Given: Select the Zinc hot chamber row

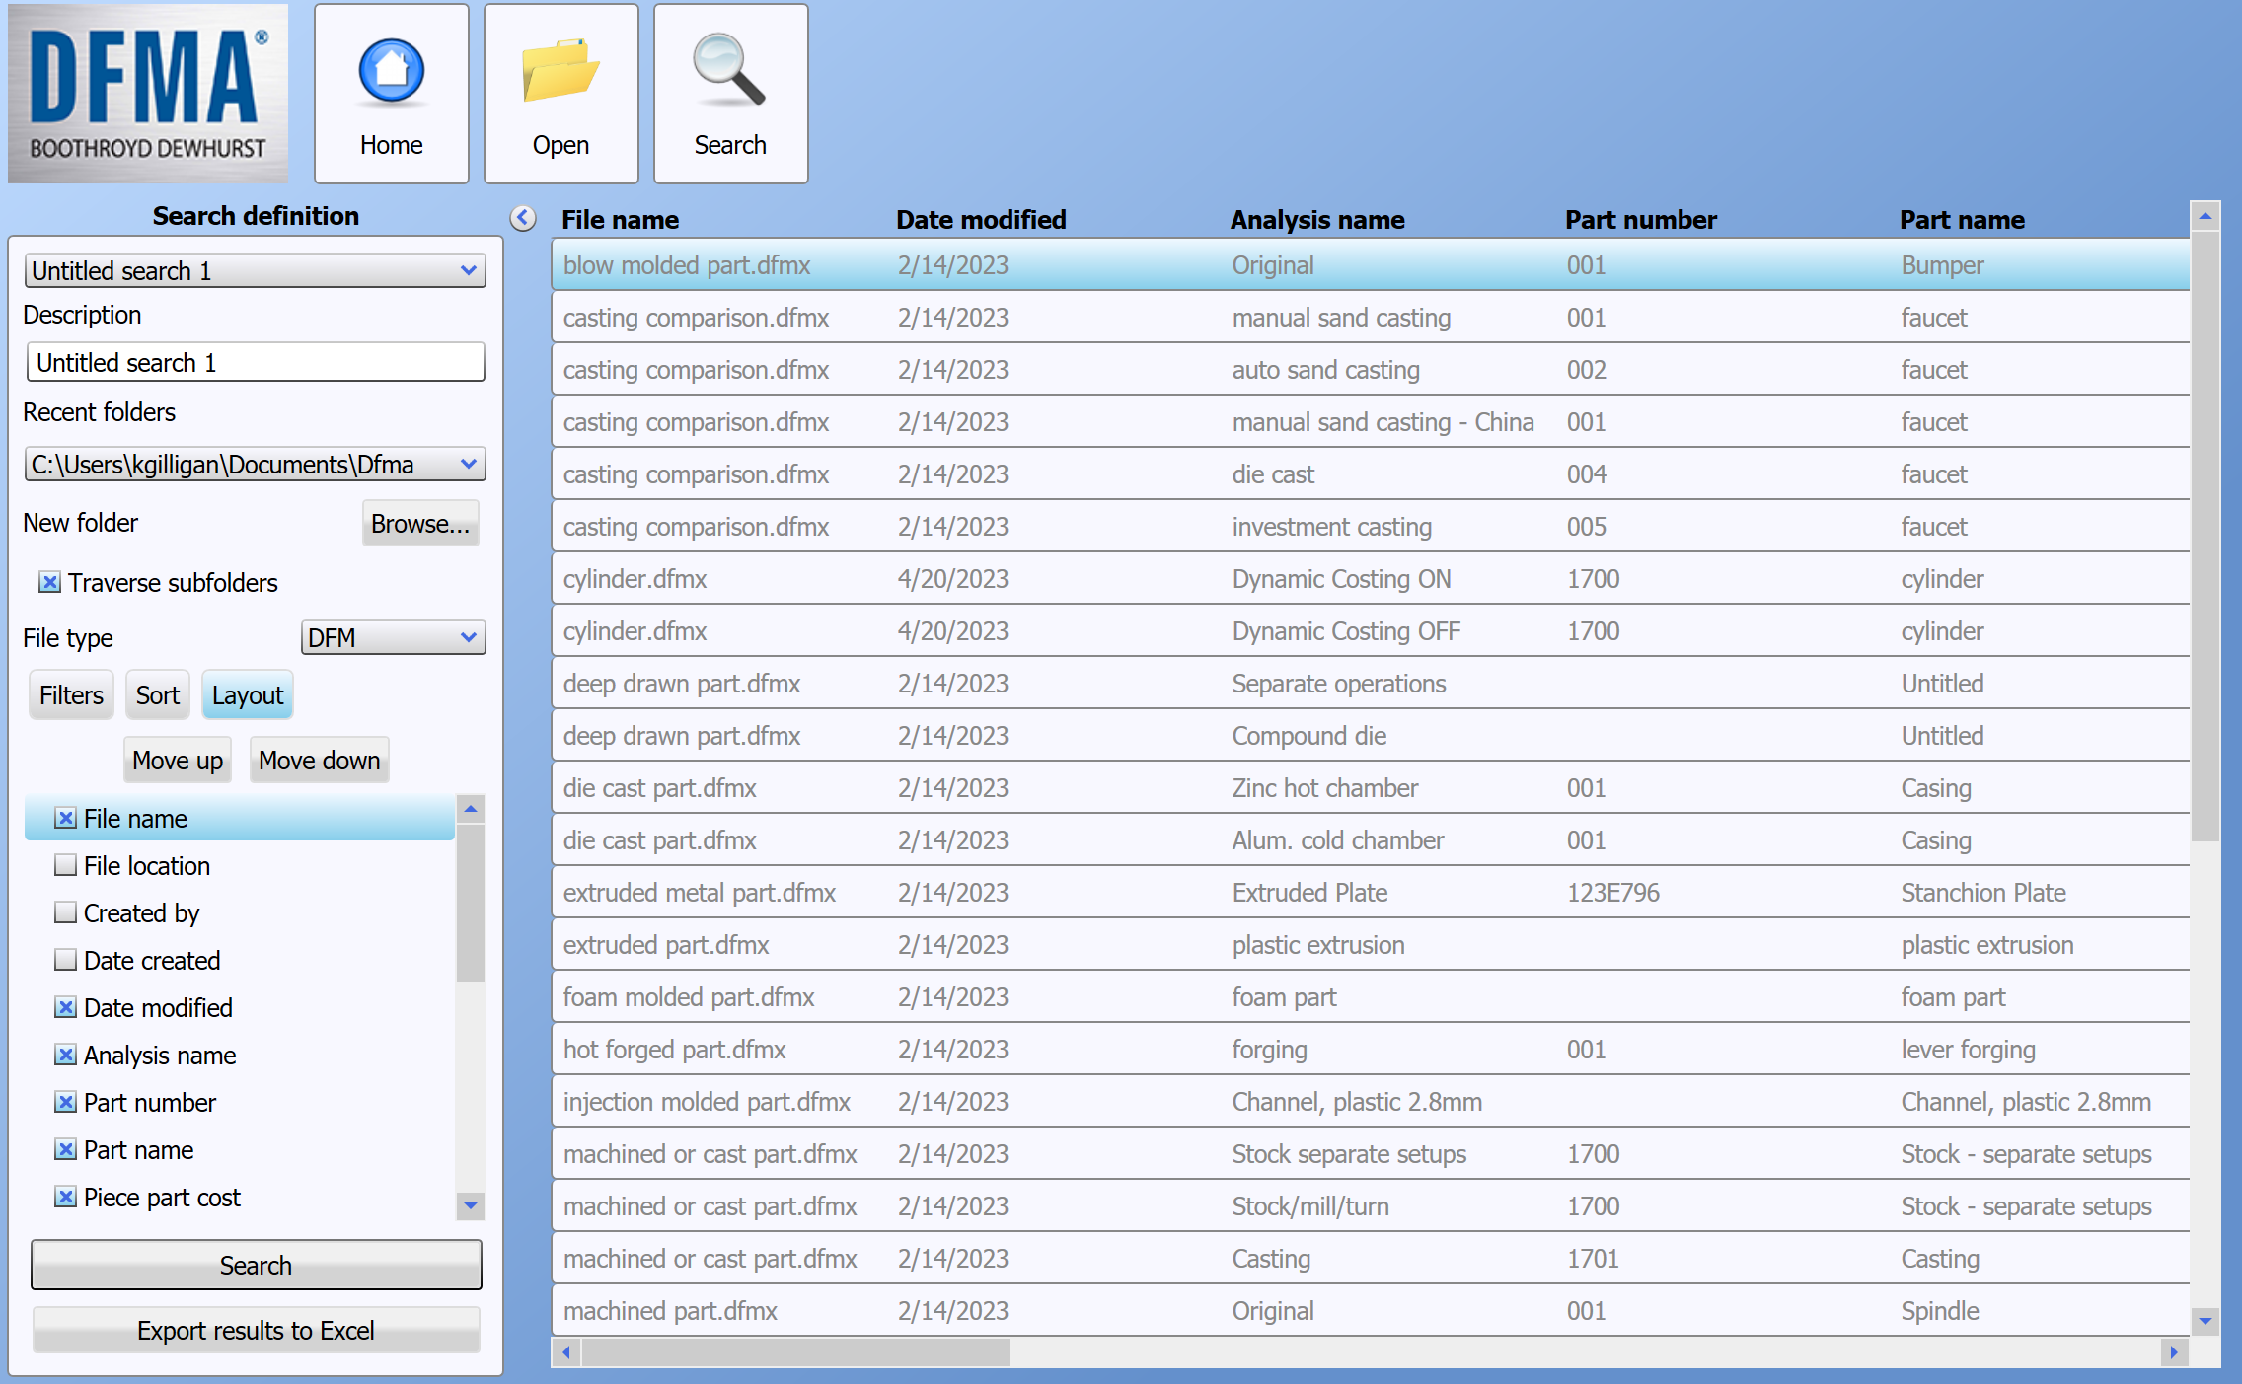Looking at the screenshot, I should (x=1371, y=788).
